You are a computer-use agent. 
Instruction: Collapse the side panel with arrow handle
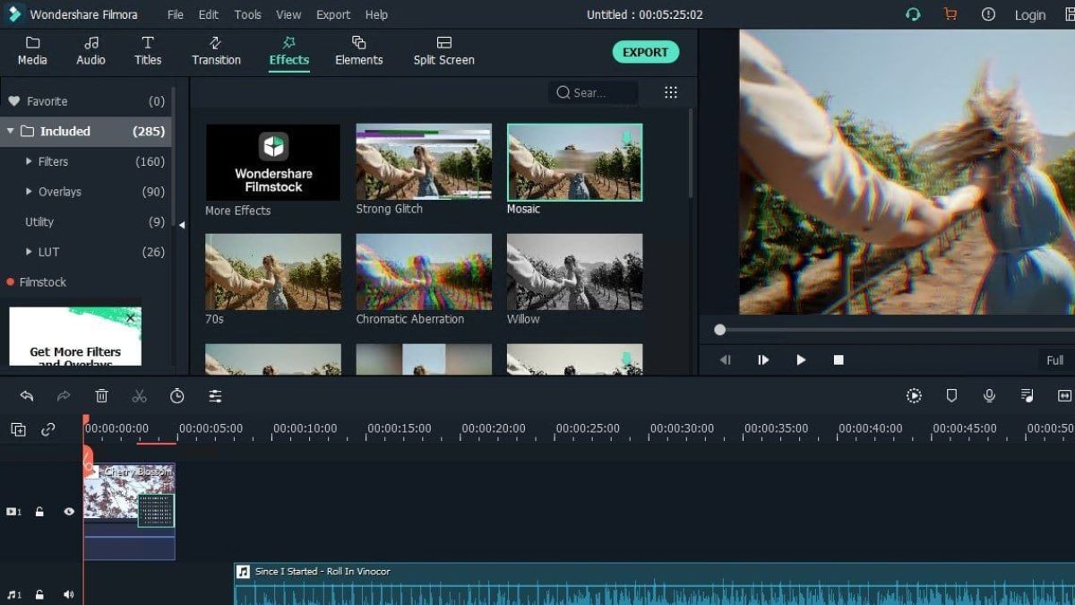point(182,225)
